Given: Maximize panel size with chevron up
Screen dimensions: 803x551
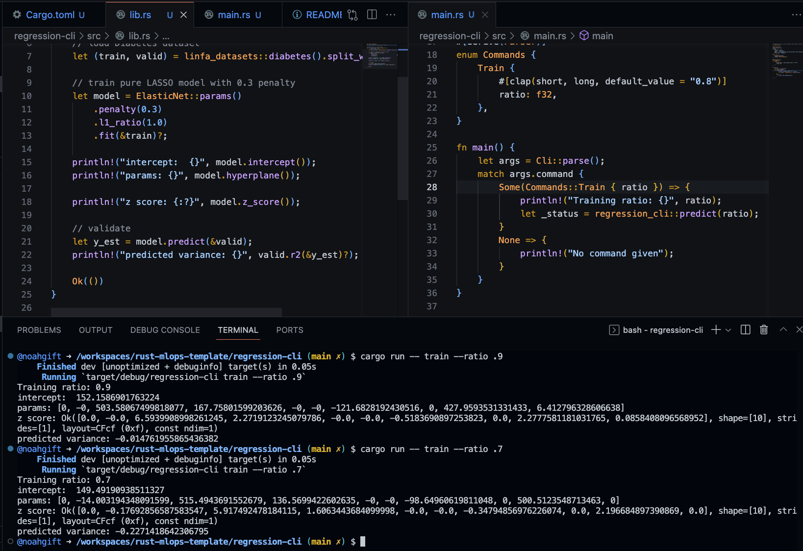Looking at the screenshot, I should click(x=783, y=330).
